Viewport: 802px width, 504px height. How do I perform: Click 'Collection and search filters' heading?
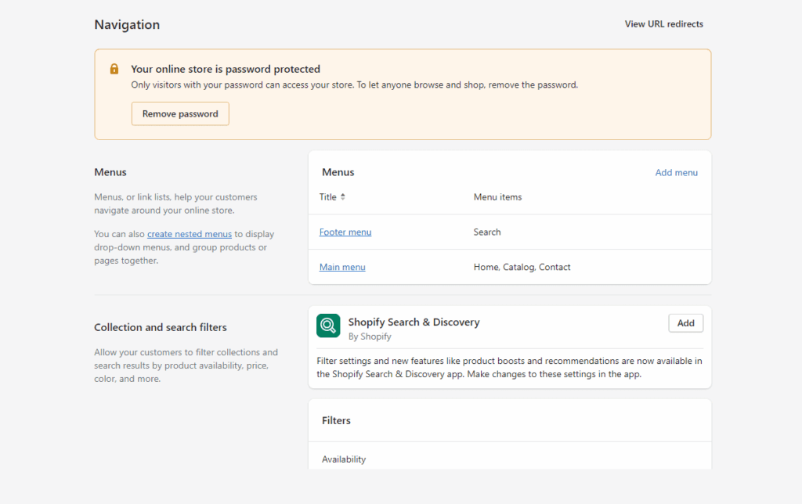coord(160,327)
